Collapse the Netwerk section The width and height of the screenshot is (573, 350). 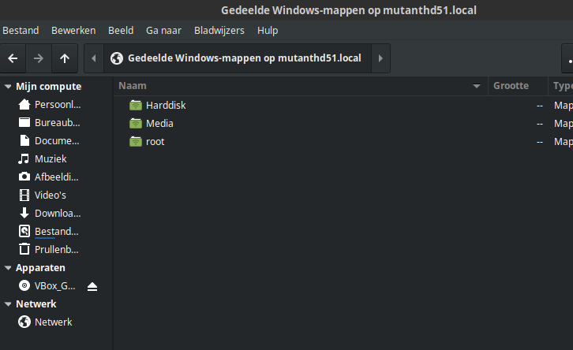pyautogui.click(x=8, y=304)
